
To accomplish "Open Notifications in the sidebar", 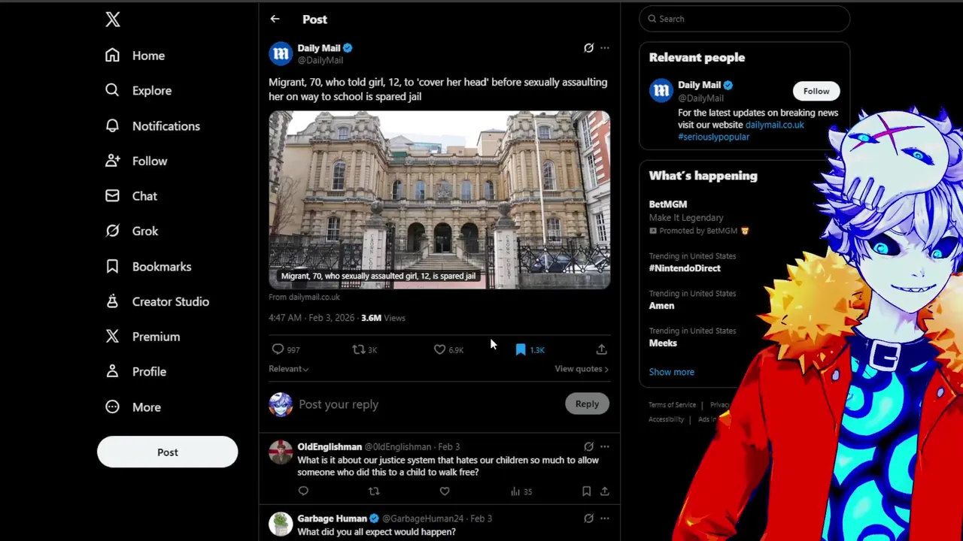I will 153,126.
